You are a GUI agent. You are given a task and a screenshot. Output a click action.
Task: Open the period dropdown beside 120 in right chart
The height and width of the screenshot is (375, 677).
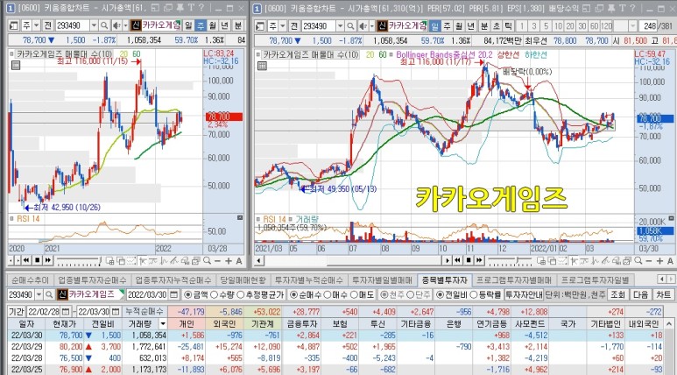point(633,26)
